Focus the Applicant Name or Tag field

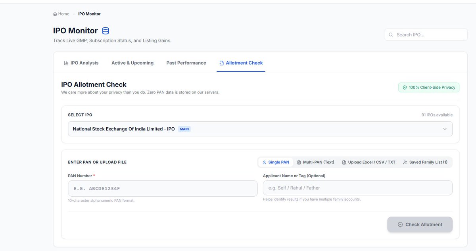click(x=358, y=188)
